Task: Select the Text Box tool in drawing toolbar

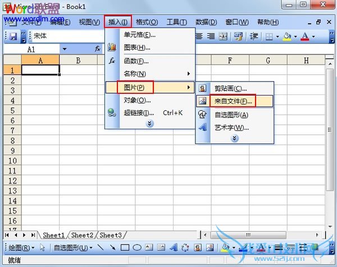Action: 149,247
